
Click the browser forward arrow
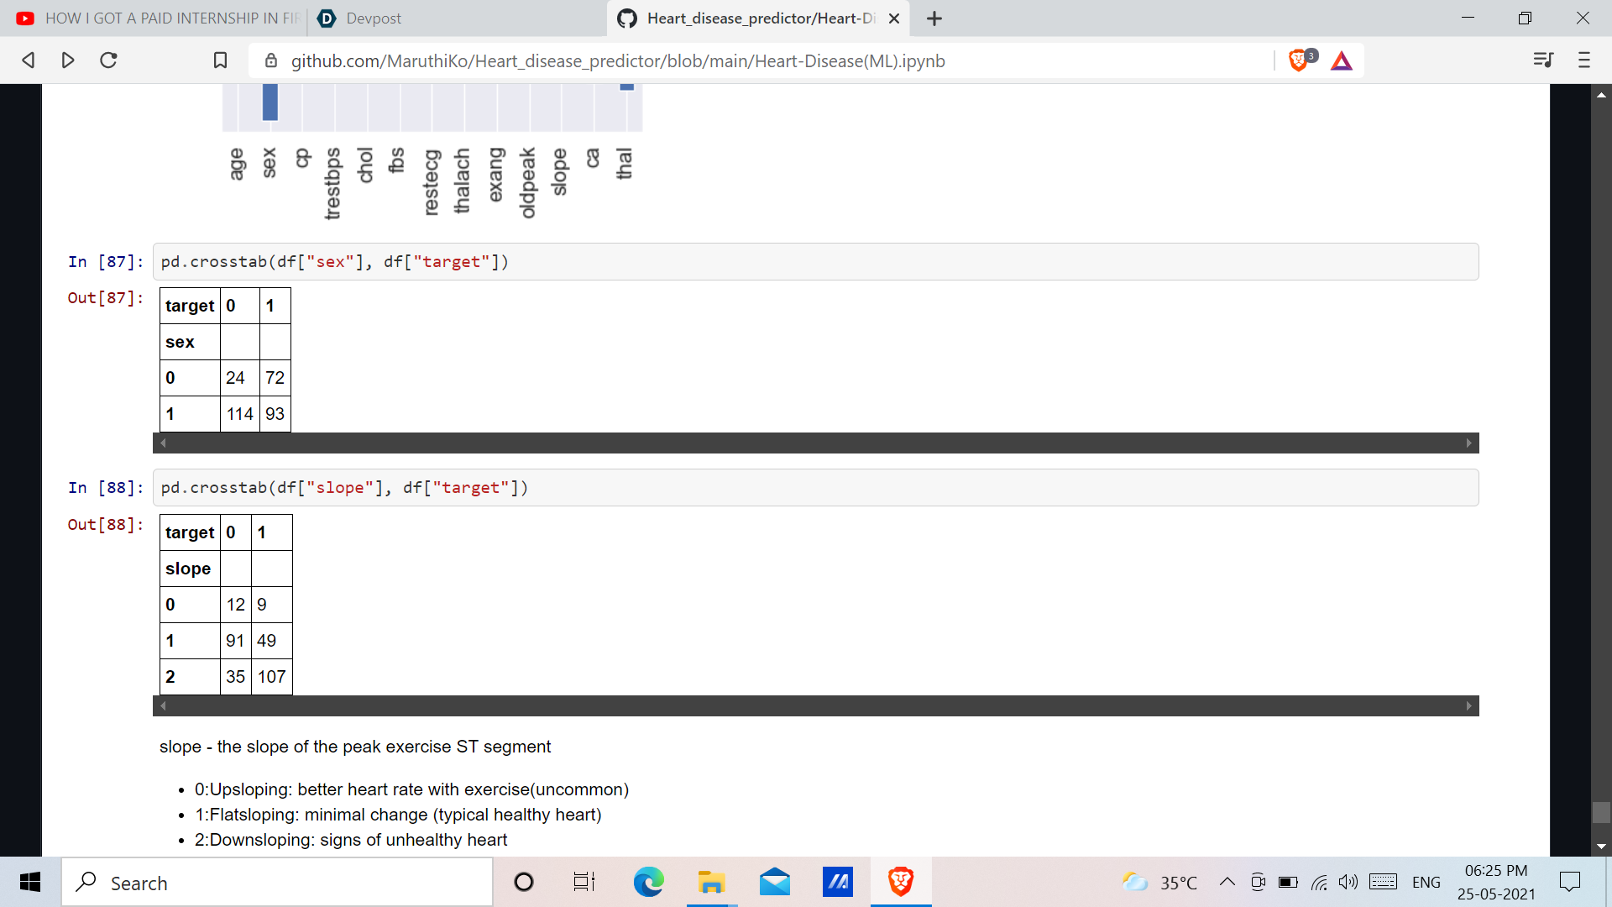pyautogui.click(x=68, y=60)
